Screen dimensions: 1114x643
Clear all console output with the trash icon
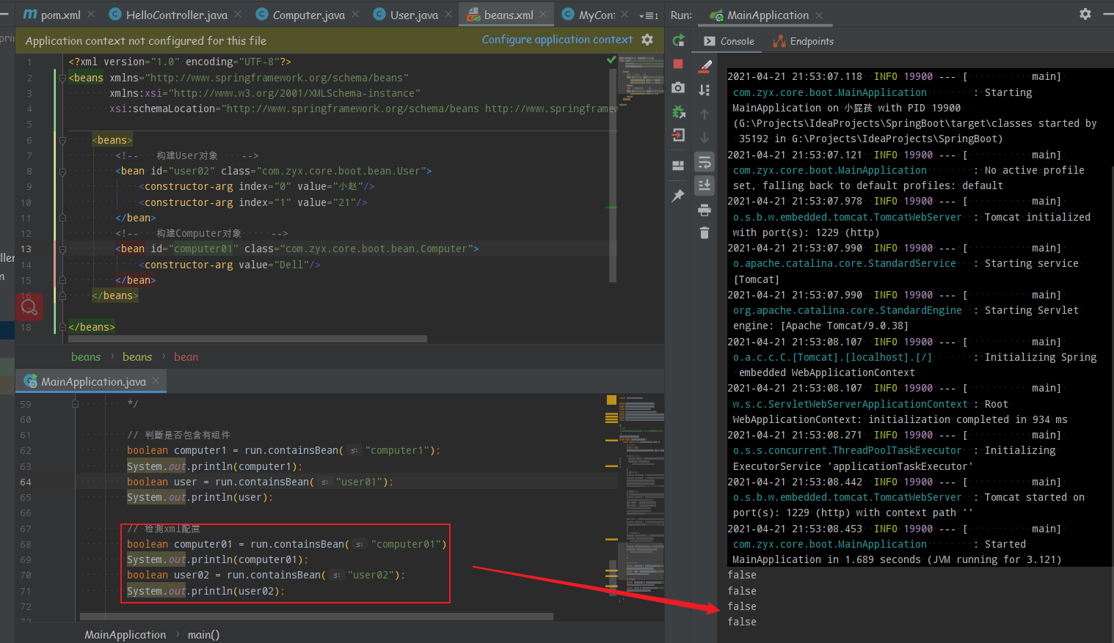click(705, 233)
